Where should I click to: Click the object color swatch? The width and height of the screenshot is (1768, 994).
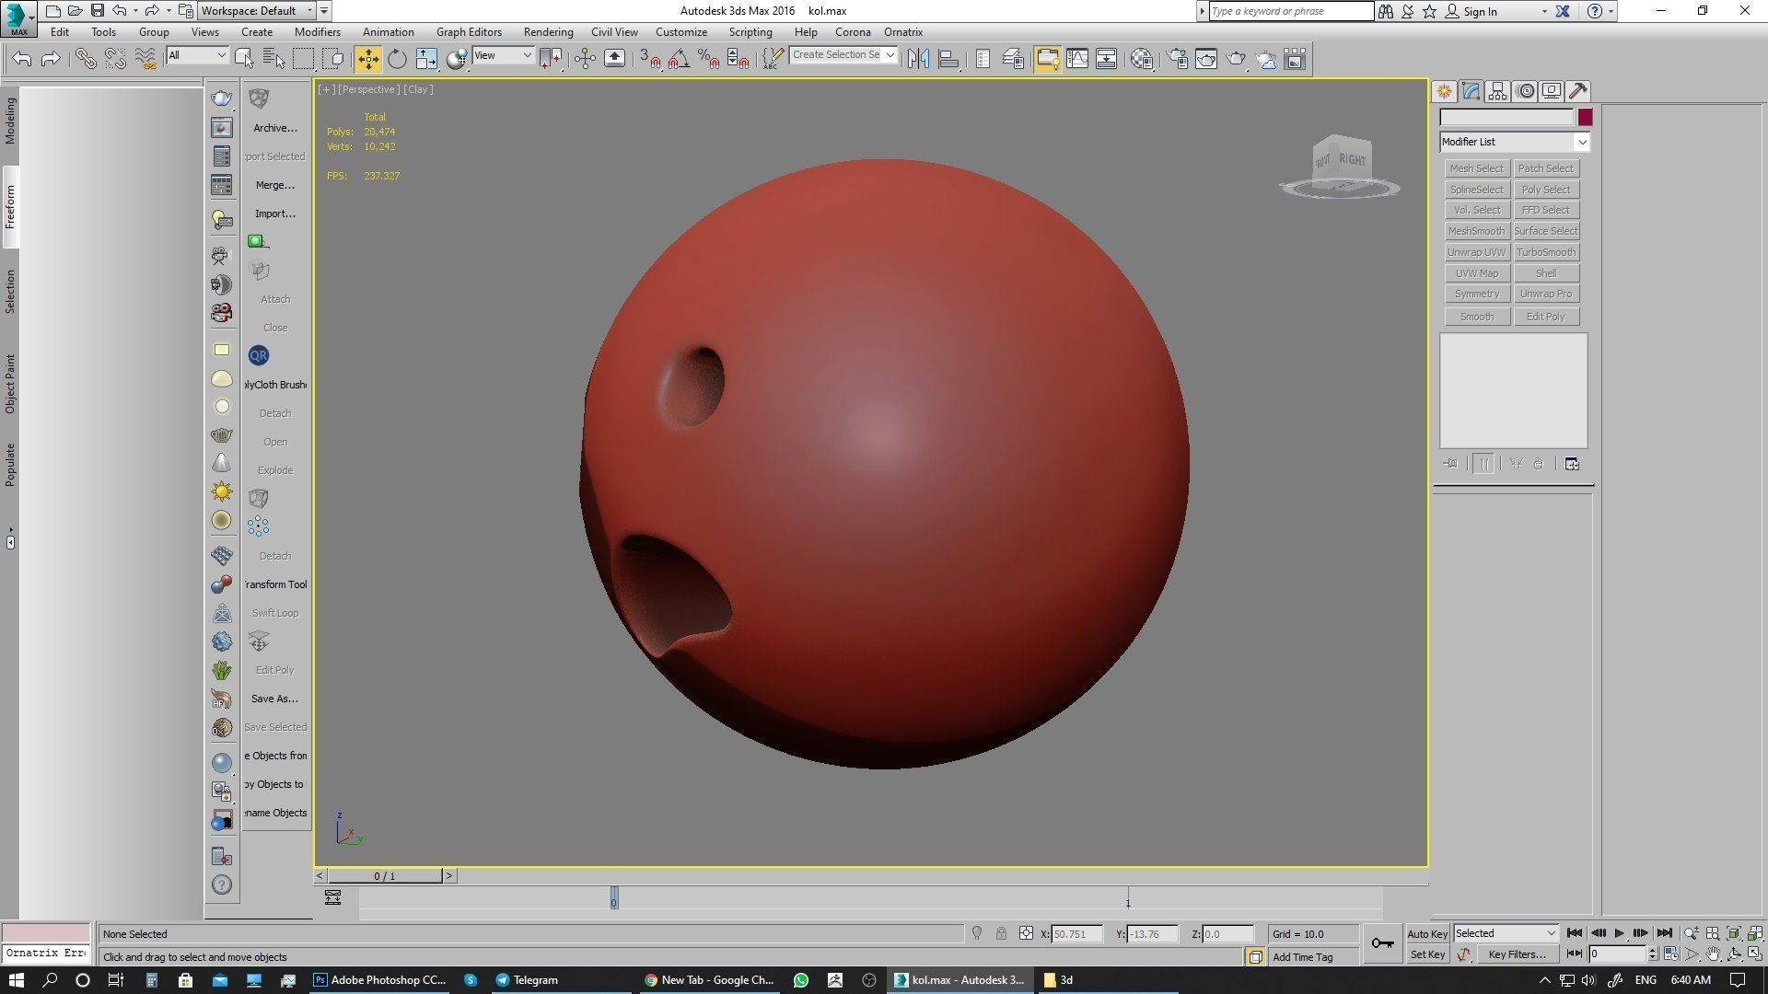point(1585,117)
